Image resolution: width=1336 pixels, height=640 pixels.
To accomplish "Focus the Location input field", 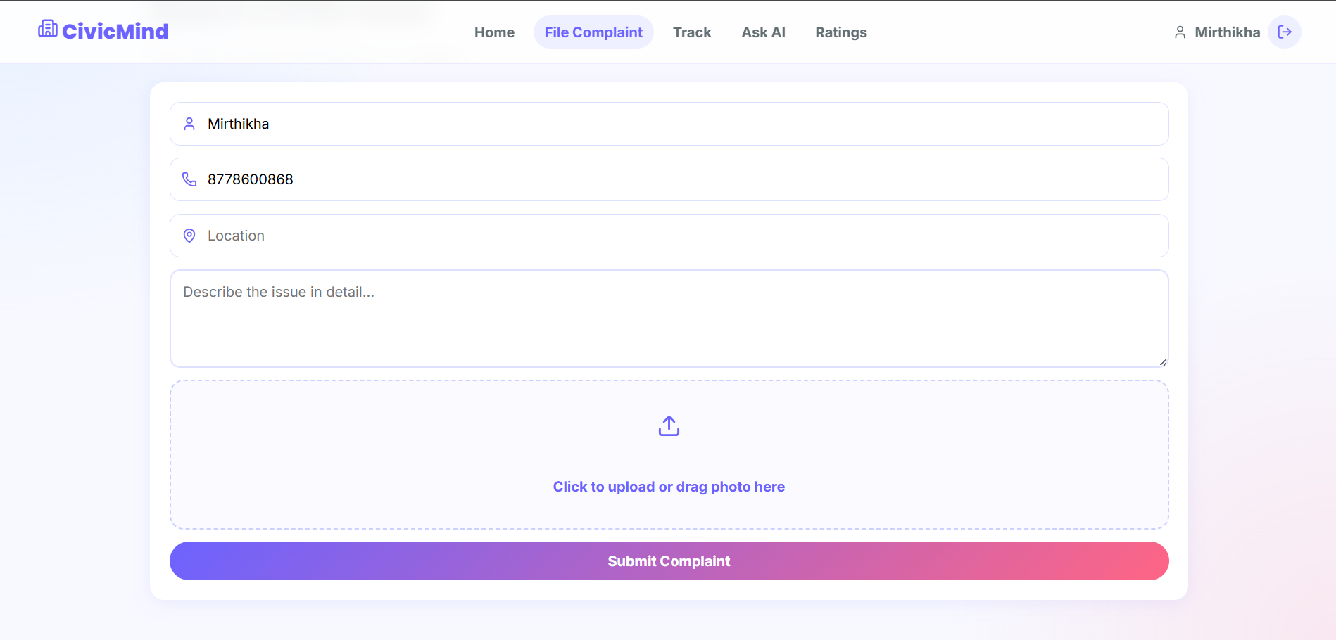I will point(669,236).
